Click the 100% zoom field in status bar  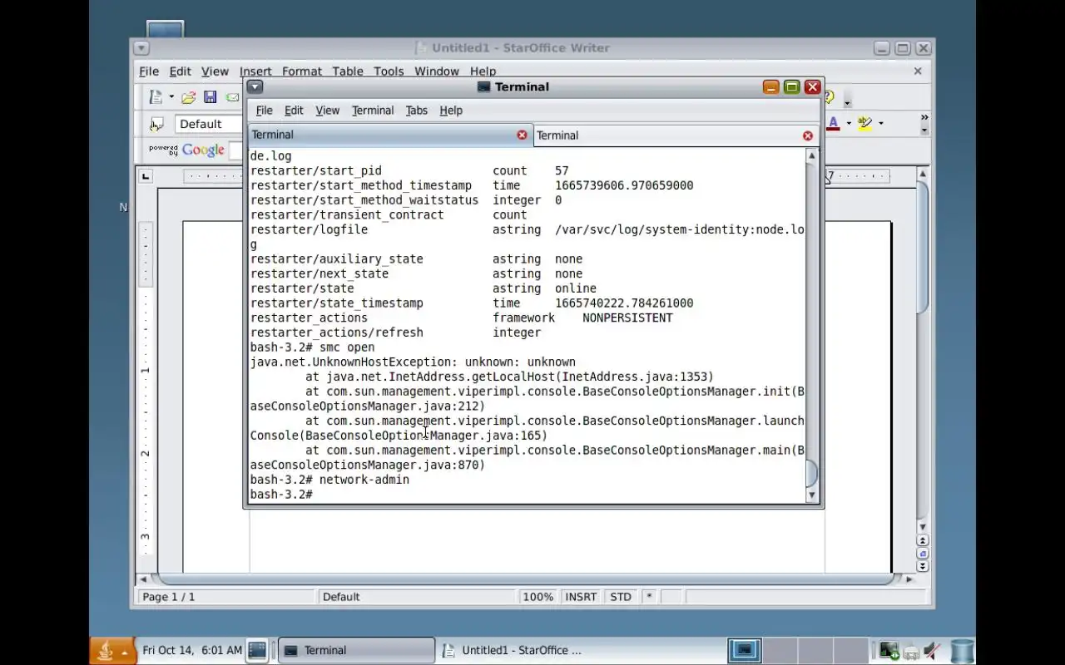point(537,597)
